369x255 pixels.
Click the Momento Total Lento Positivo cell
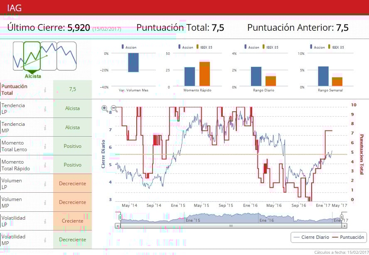pyautogui.click(x=72, y=146)
